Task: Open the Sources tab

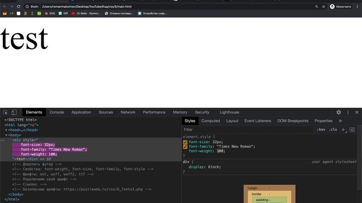Action: (x=106, y=112)
